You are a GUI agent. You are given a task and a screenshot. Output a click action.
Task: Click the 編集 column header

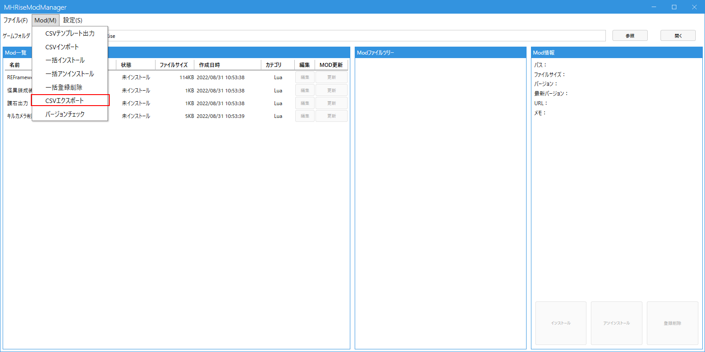pos(304,65)
